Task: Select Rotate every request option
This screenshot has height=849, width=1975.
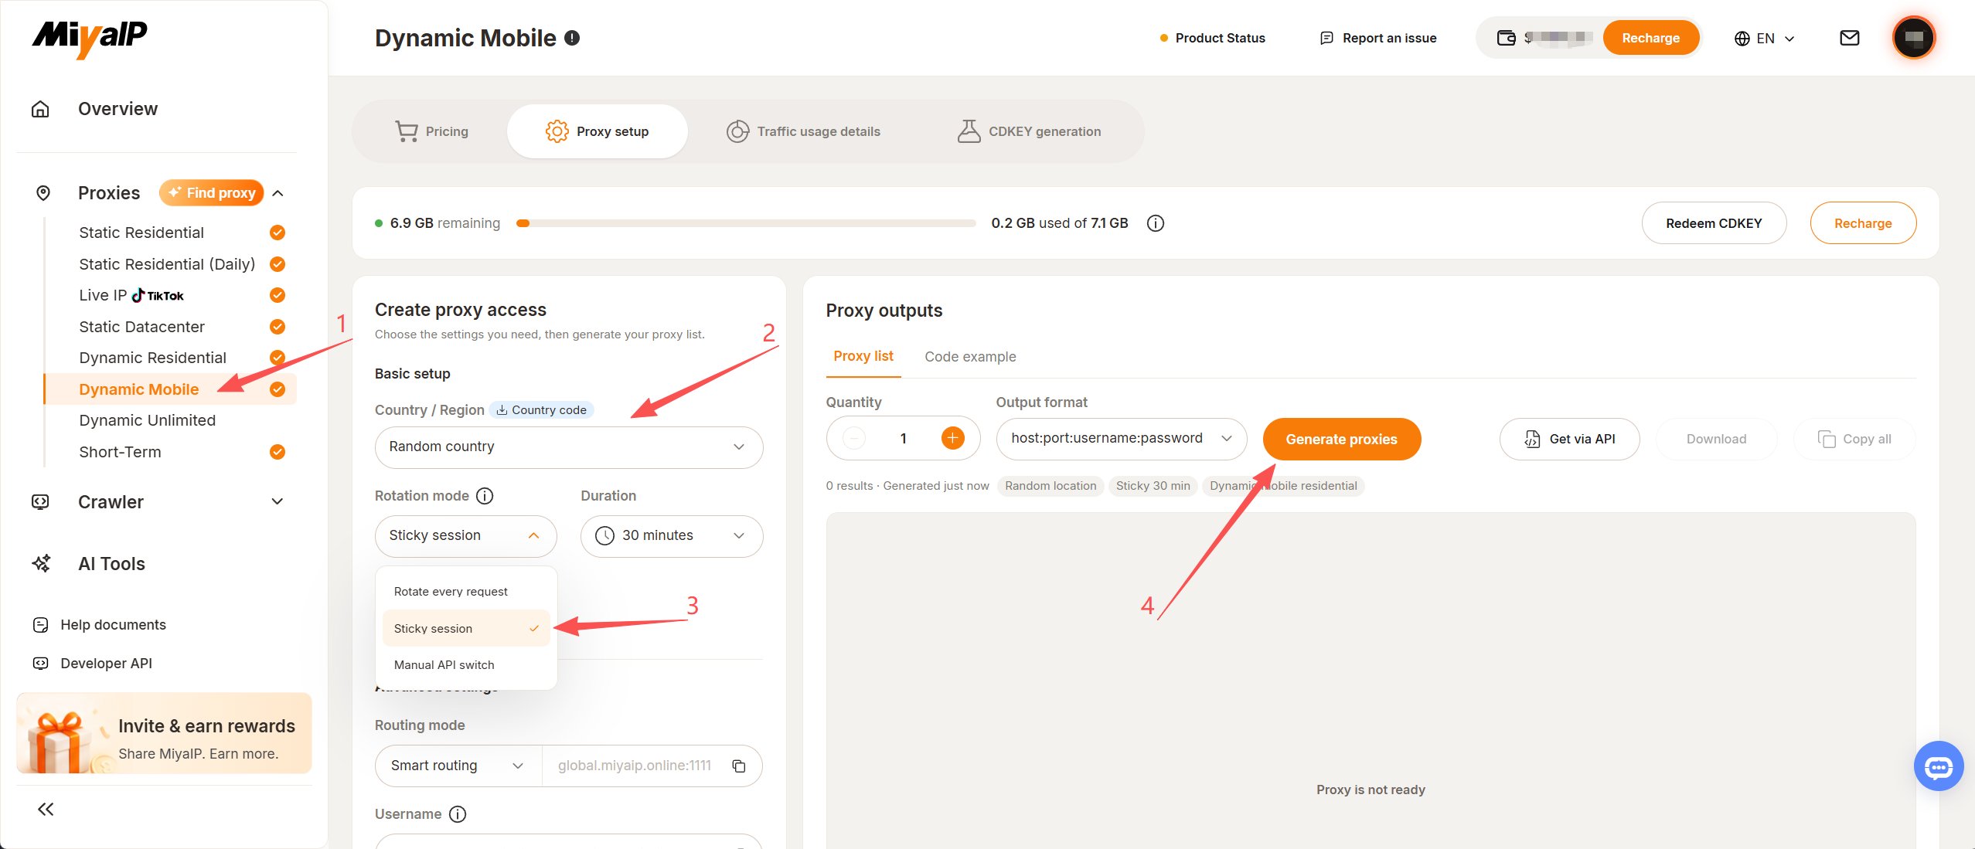Action: pos(466,592)
